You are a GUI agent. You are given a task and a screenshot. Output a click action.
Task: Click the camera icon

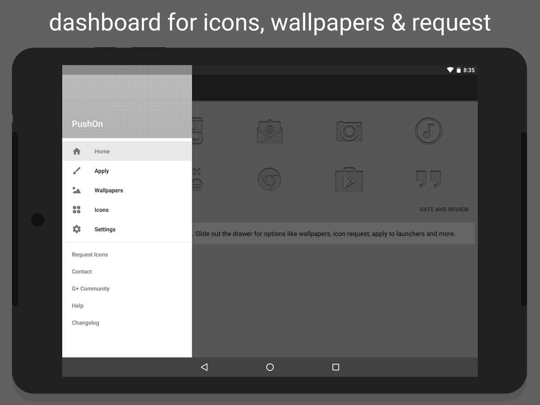(349, 131)
